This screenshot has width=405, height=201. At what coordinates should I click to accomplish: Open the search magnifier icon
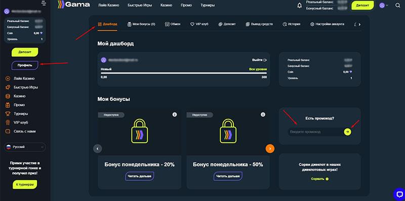click(398, 5)
